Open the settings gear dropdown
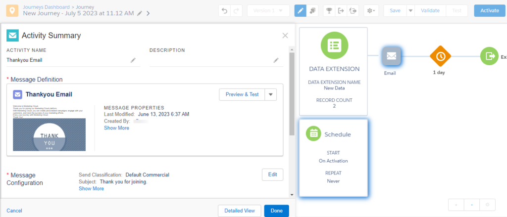This screenshot has height=217, width=507. (370, 10)
